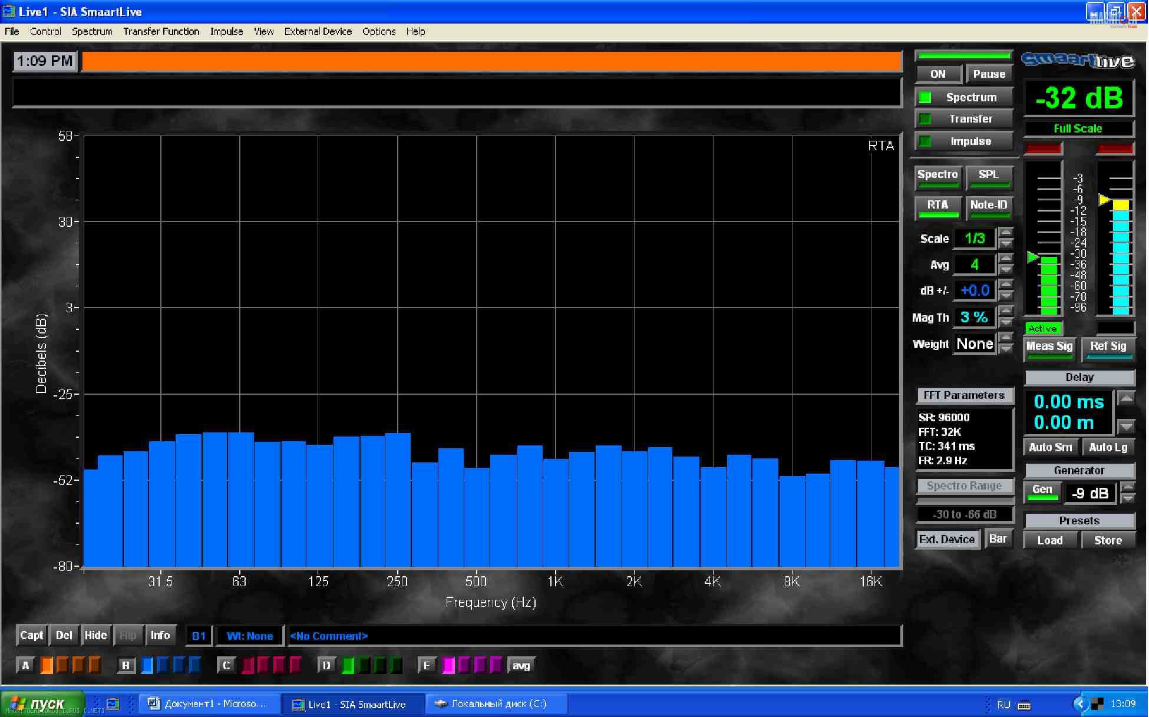Select the second blue register in bank B

tap(163, 665)
